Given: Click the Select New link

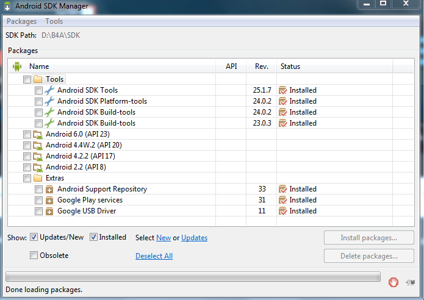Looking at the screenshot, I should [x=163, y=238].
